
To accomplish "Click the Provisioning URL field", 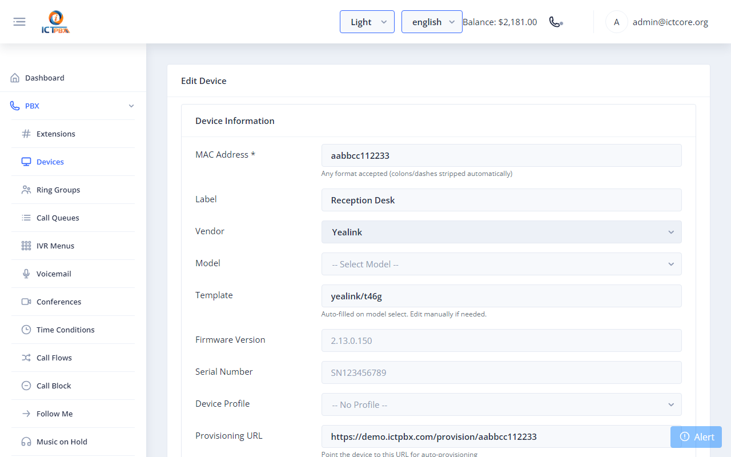I will (x=501, y=436).
